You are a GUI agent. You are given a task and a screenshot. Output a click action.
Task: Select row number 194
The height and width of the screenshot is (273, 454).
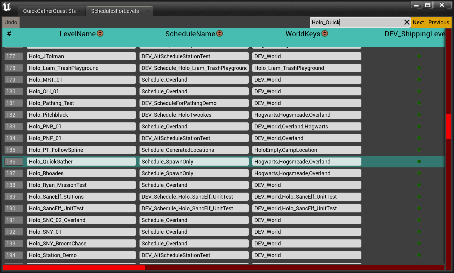tap(14, 255)
